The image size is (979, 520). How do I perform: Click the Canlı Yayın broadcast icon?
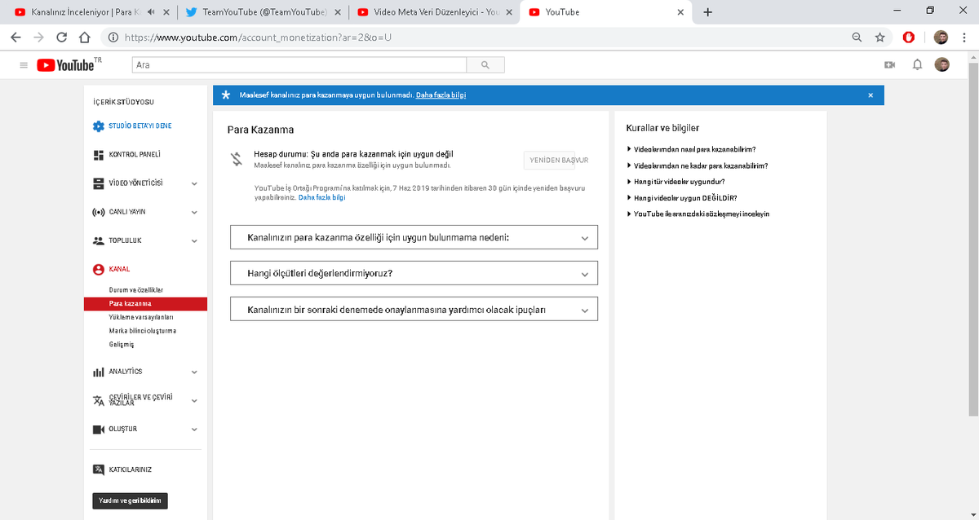(x=99, y=212)
